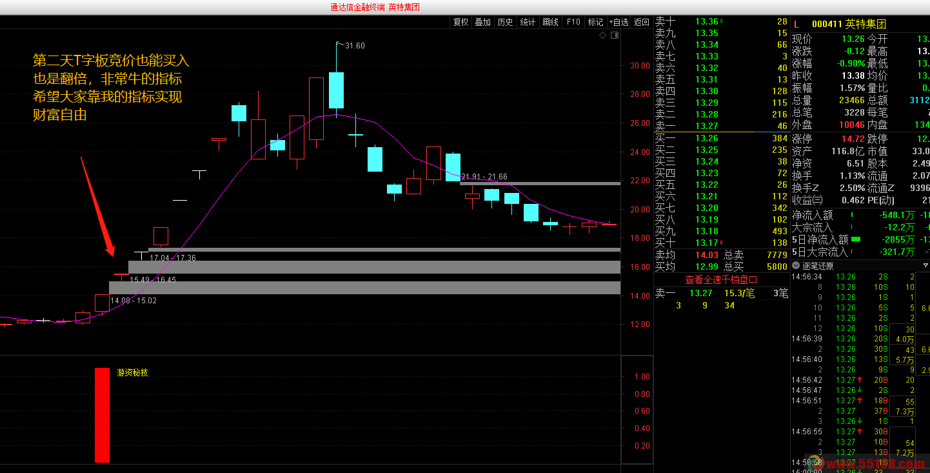Click the 涨幅 value -0.90%

[x=849, y=63]
